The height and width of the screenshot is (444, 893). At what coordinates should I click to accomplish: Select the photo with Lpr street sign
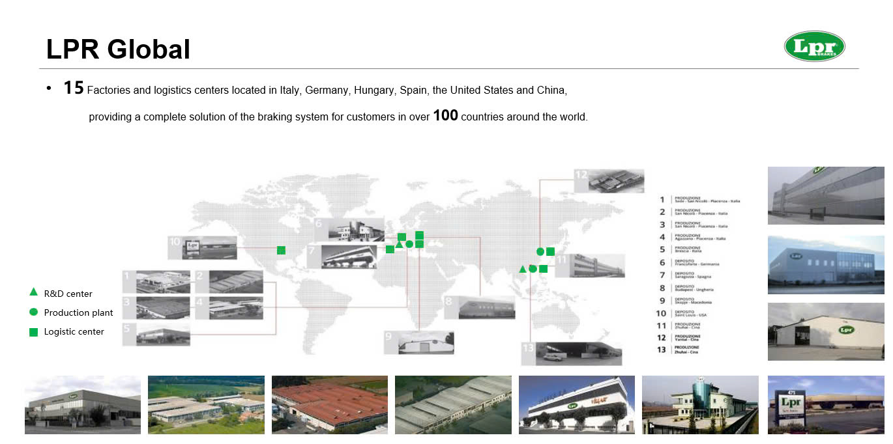click(826, 404)
